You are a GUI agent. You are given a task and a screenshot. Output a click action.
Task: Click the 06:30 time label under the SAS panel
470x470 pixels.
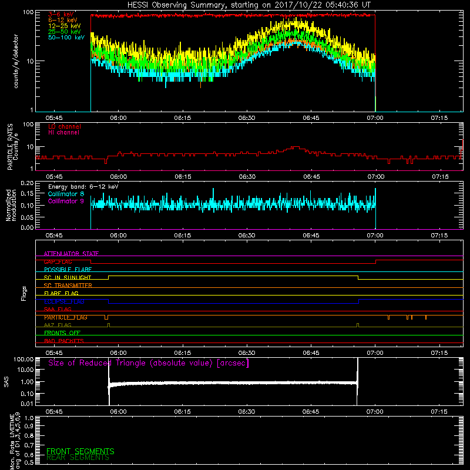tap(247, 412)
